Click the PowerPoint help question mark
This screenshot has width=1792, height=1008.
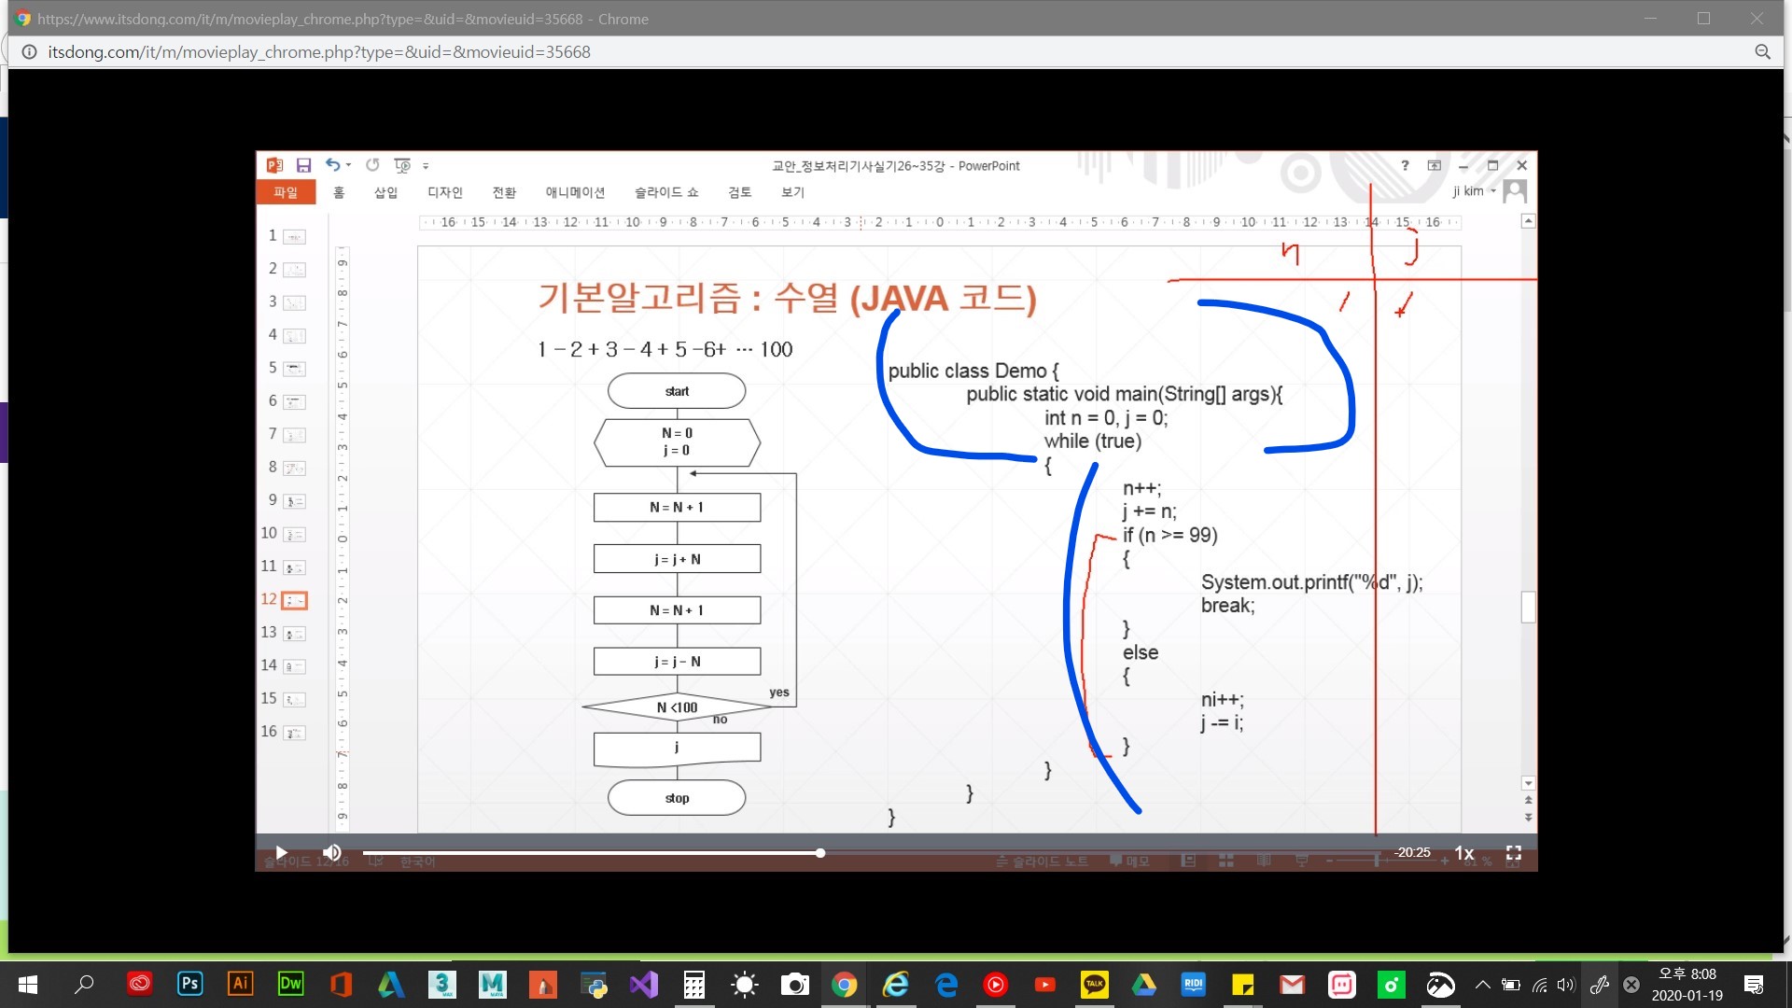click(1405, 165)
